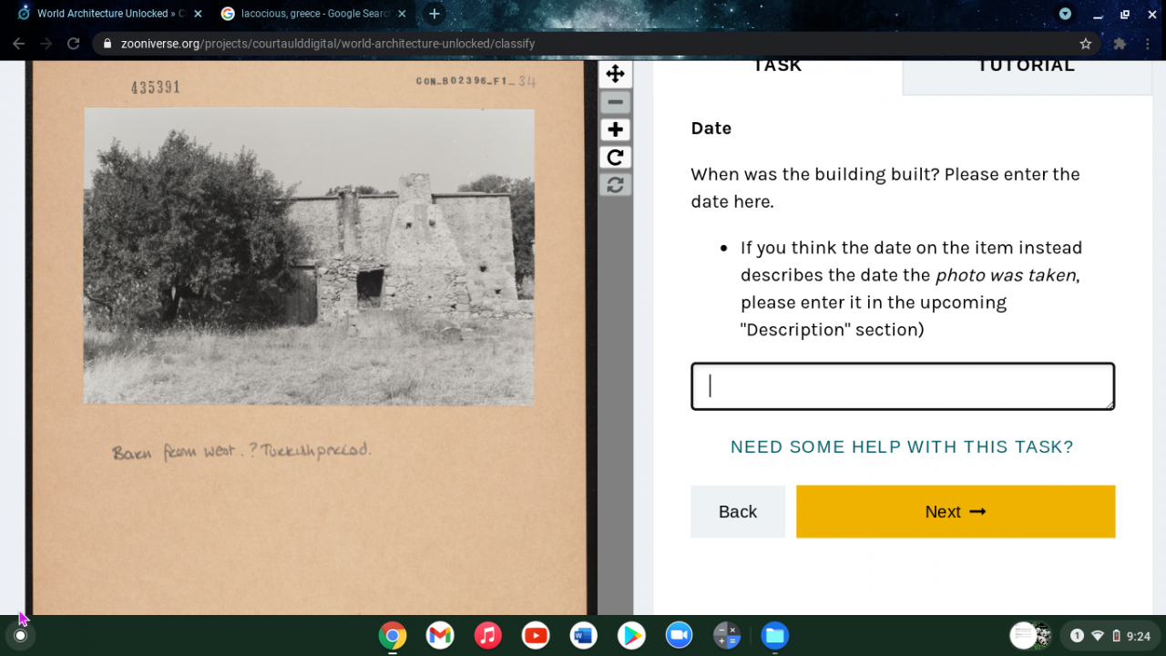Open Need Some Help With This Task

tap(902, 446)
